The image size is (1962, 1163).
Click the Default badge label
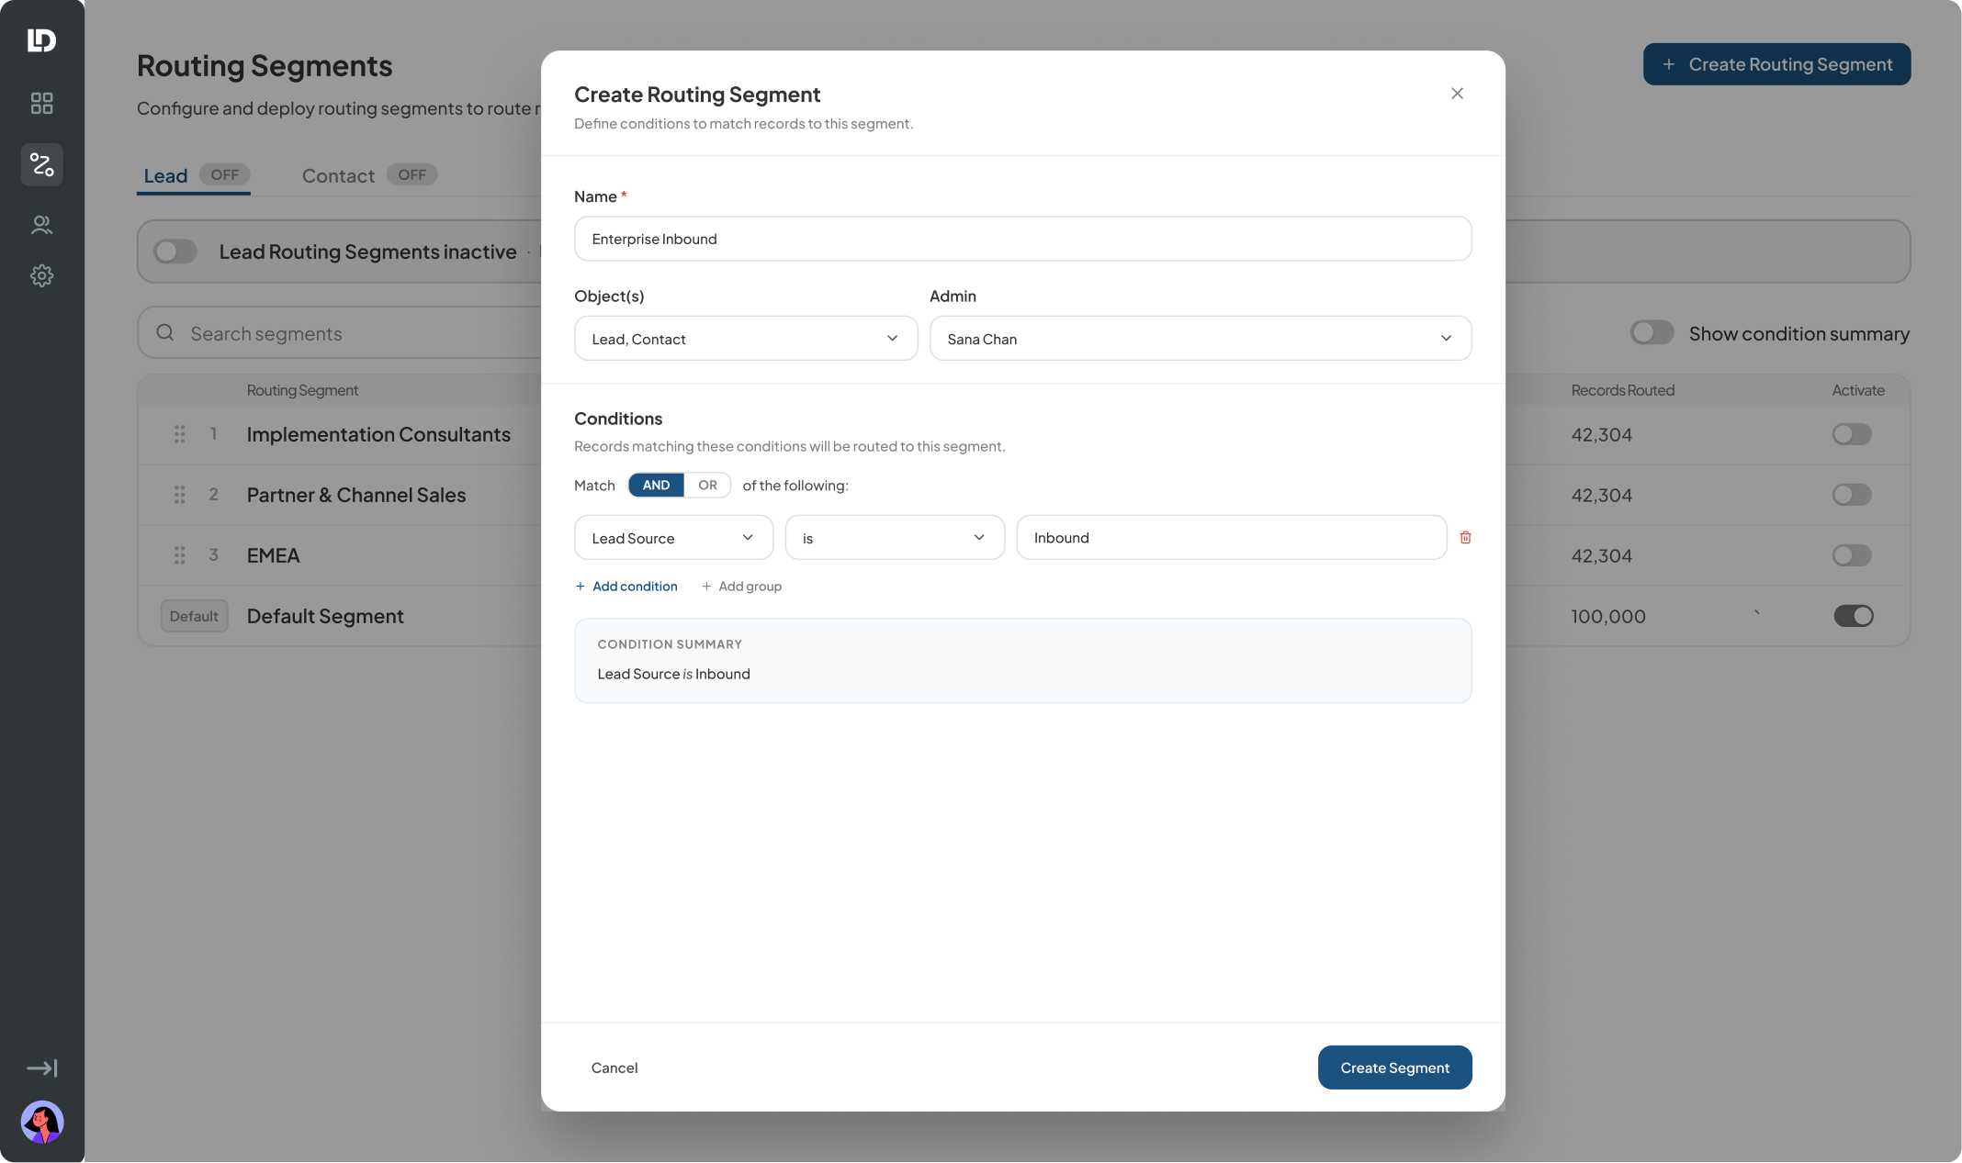(x=194, y=616)
